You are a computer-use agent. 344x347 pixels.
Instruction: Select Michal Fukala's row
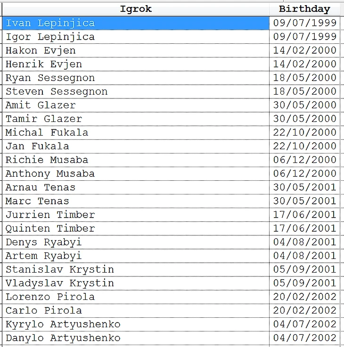coord(47,132)
